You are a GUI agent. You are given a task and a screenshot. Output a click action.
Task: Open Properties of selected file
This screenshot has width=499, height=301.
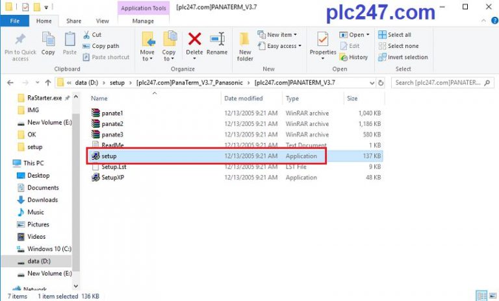coord(323,46)
